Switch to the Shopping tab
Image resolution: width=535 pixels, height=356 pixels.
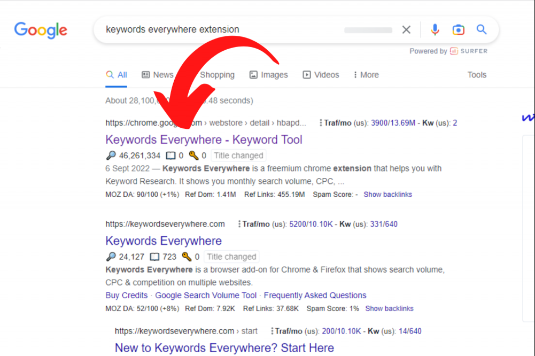pyautogui.click(x=217, y=75)
